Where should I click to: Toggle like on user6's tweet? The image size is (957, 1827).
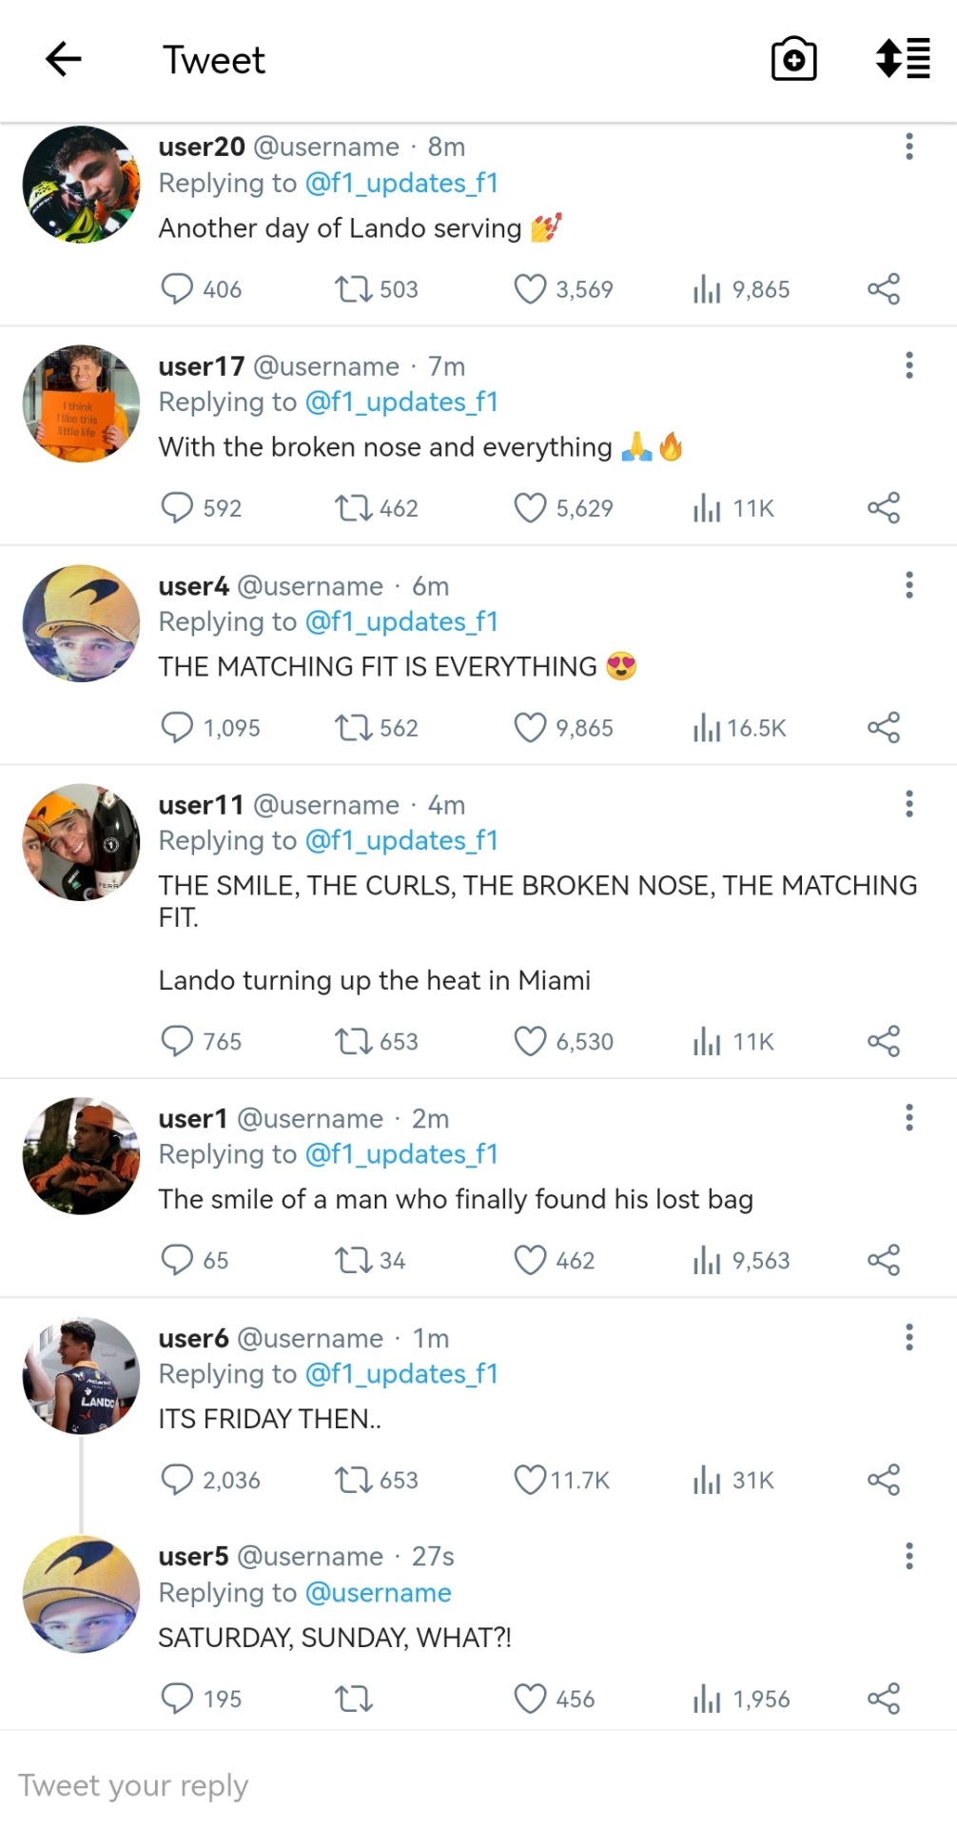(x=530, y=1480)
